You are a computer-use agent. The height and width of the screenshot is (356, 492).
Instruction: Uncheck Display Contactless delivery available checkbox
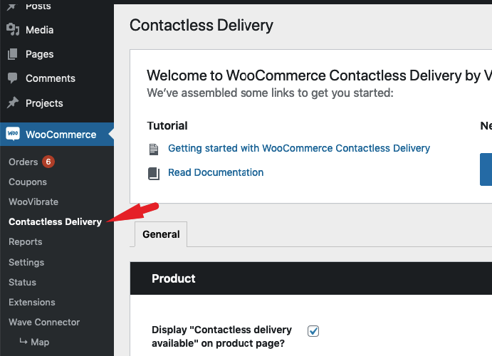tap(313, 331)
